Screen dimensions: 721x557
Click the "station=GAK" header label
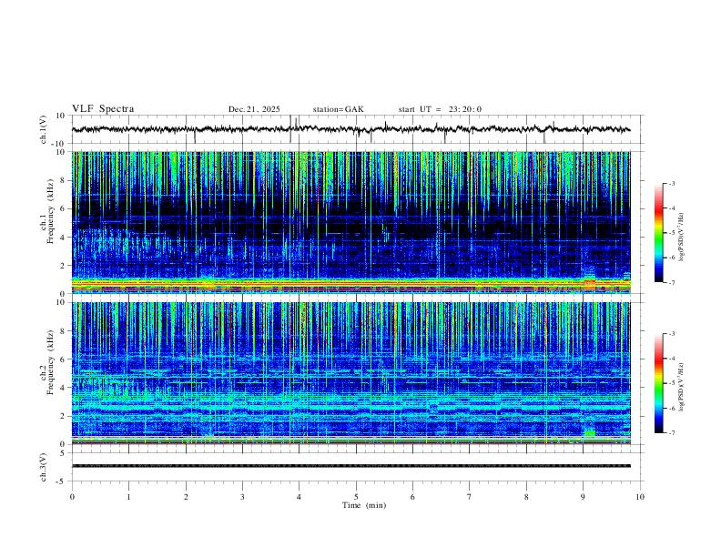coord(338,109)
